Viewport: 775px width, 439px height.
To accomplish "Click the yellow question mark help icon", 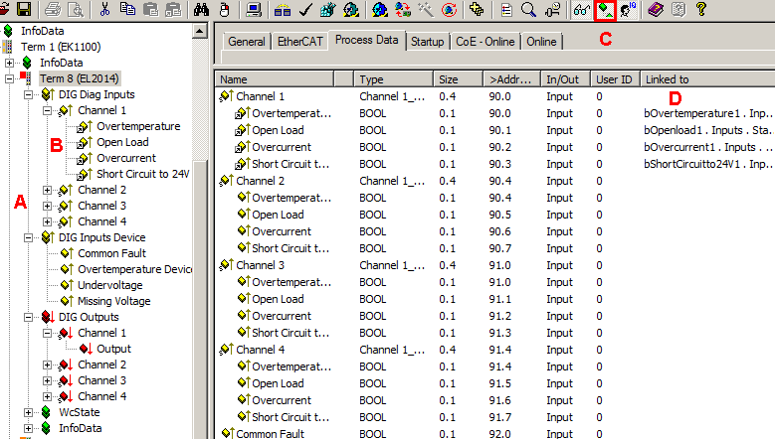I will pos(700,9).
